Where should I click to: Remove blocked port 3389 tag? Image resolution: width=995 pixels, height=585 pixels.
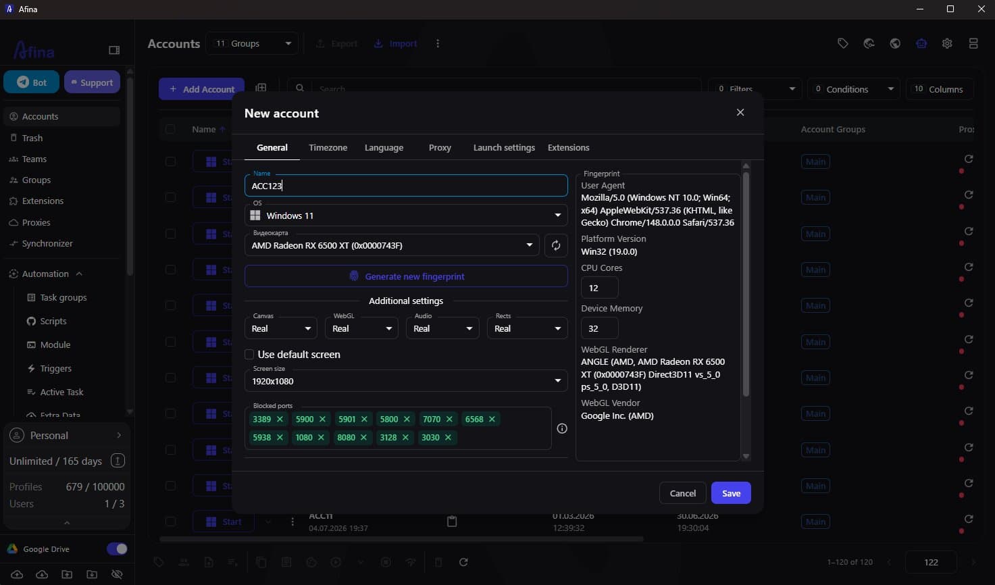click(280, 419)
